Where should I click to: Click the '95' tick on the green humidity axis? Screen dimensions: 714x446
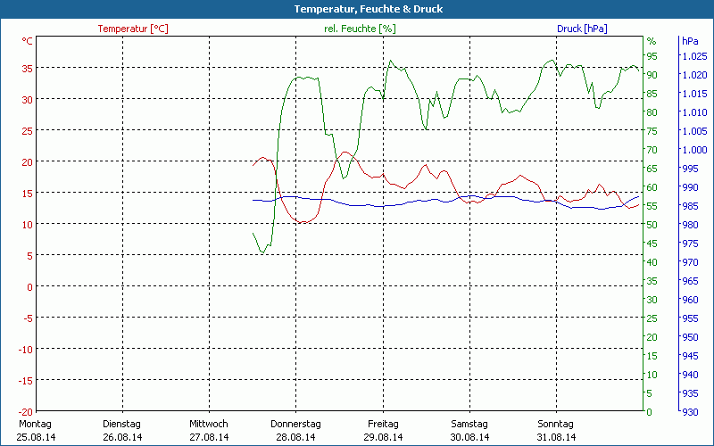(x=652, y=56)
